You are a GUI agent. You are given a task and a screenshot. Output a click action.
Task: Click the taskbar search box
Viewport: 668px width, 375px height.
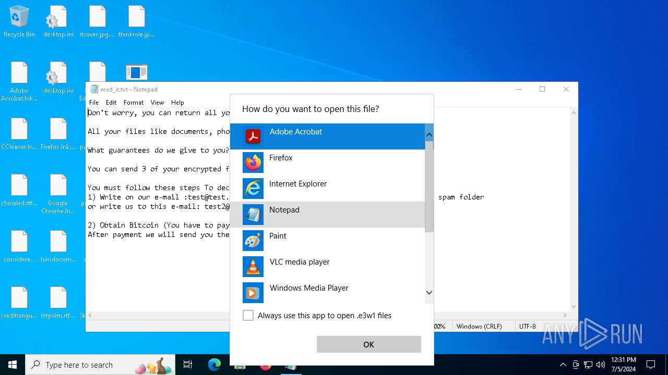coord(101,365)
